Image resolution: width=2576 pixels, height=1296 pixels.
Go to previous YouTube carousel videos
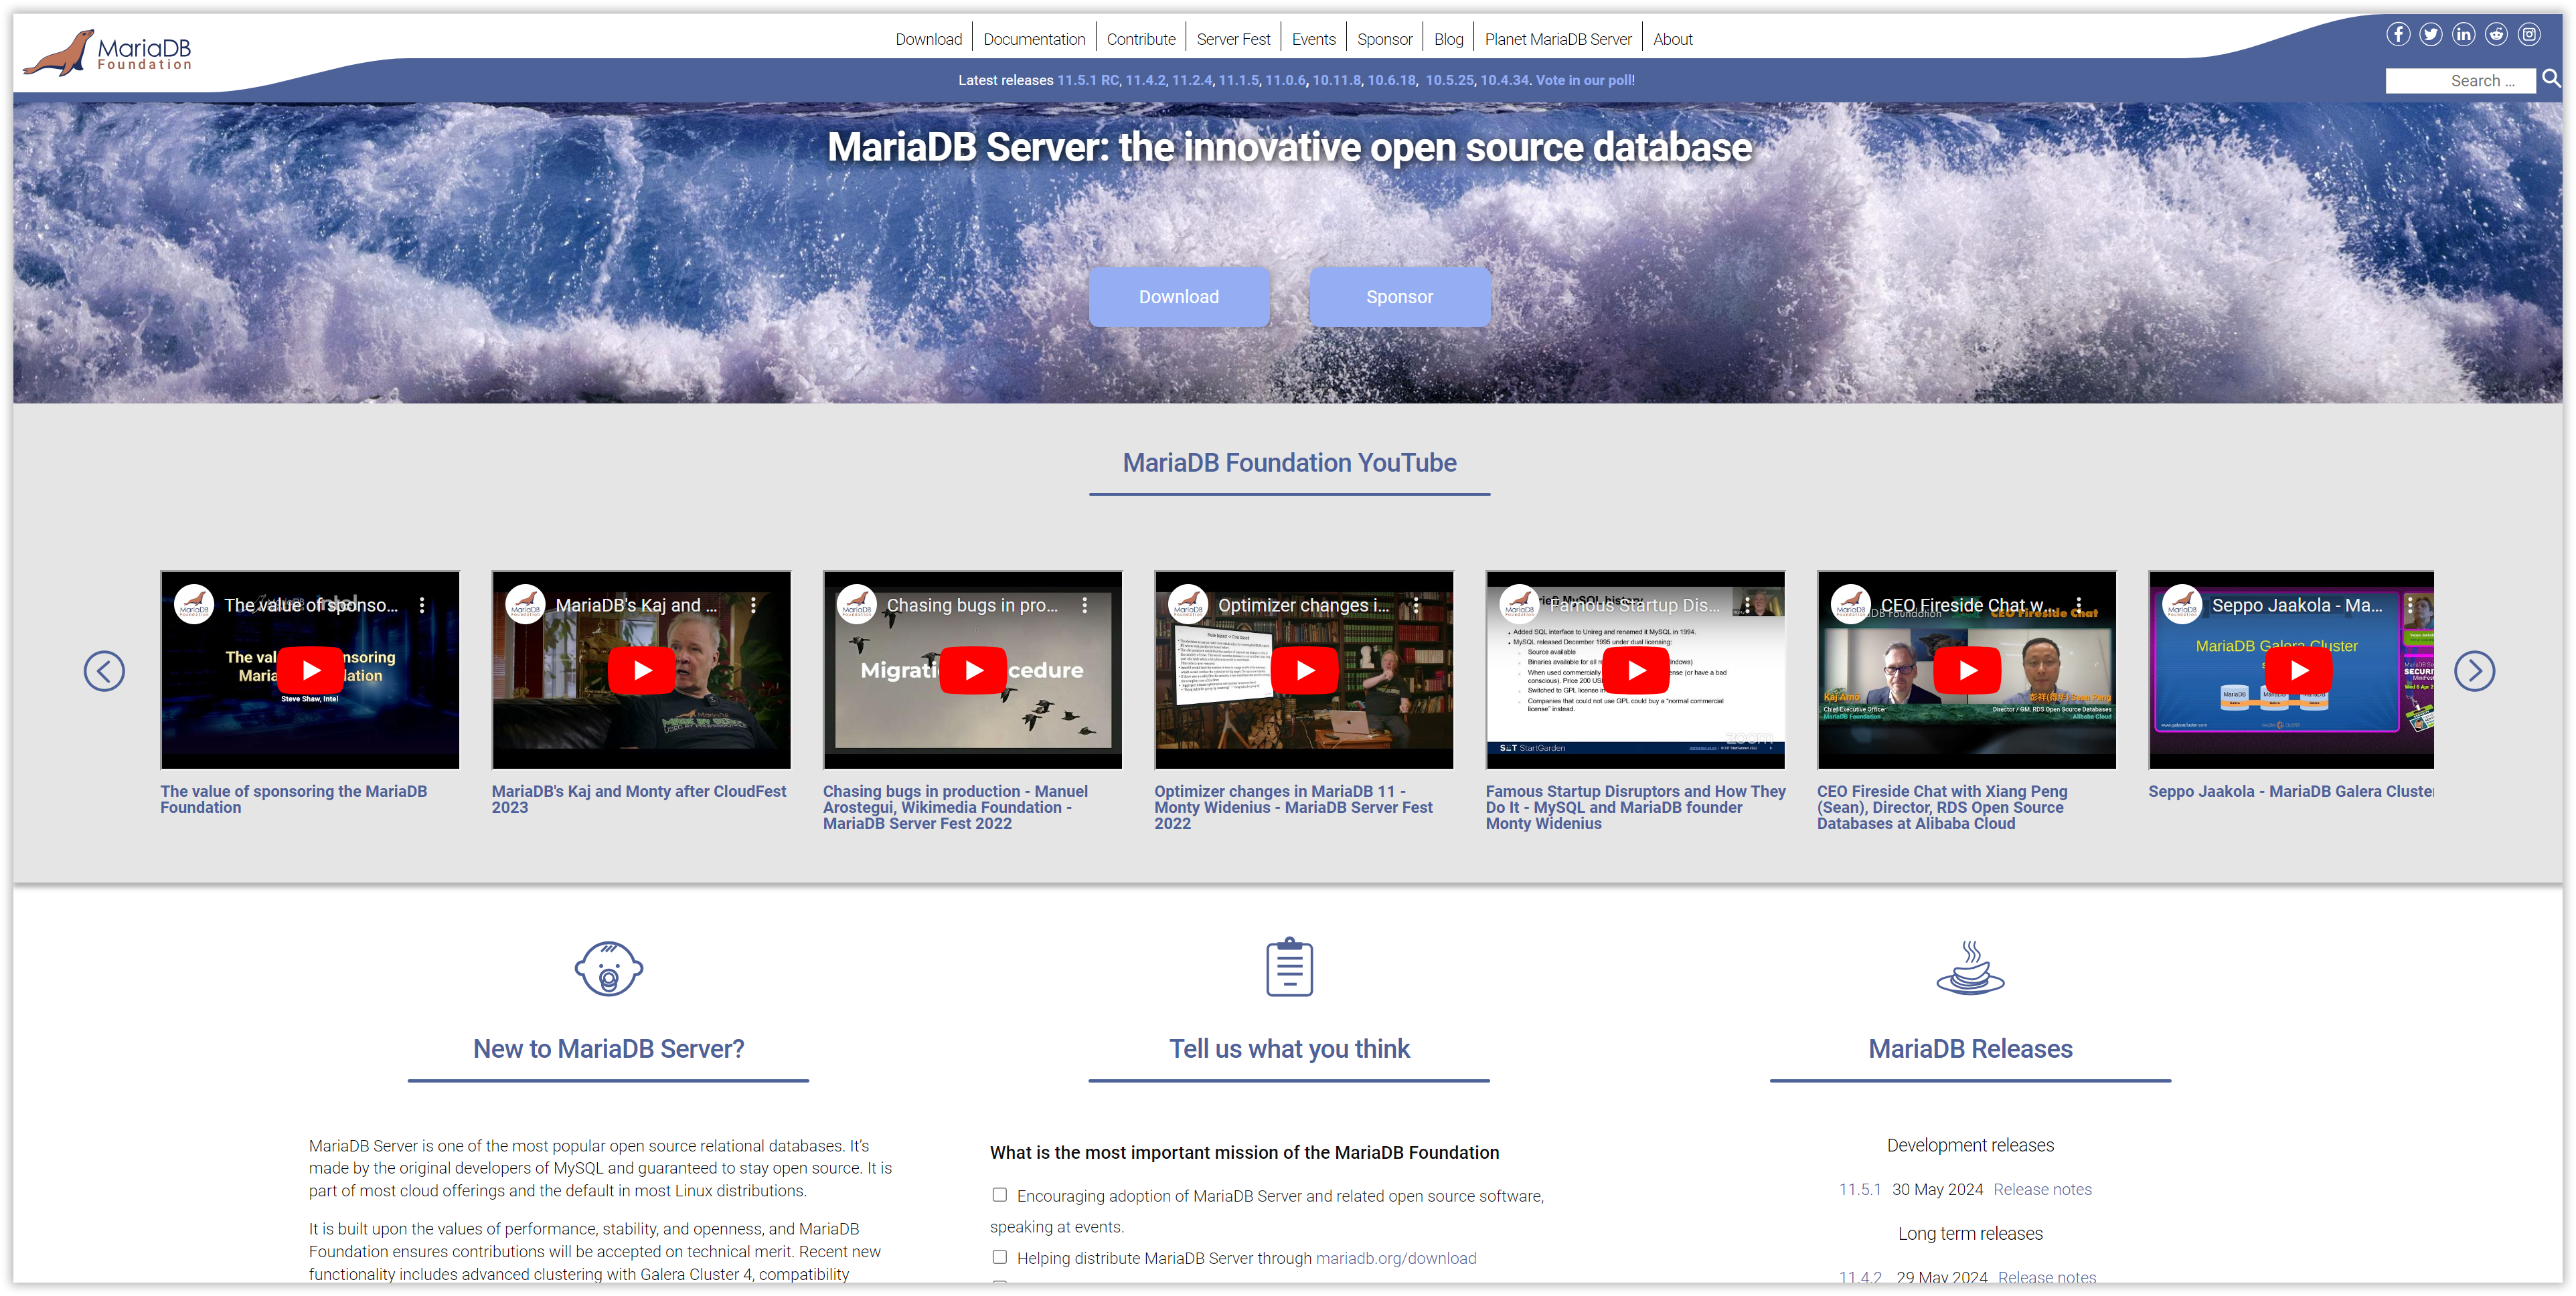pos(104,670)
